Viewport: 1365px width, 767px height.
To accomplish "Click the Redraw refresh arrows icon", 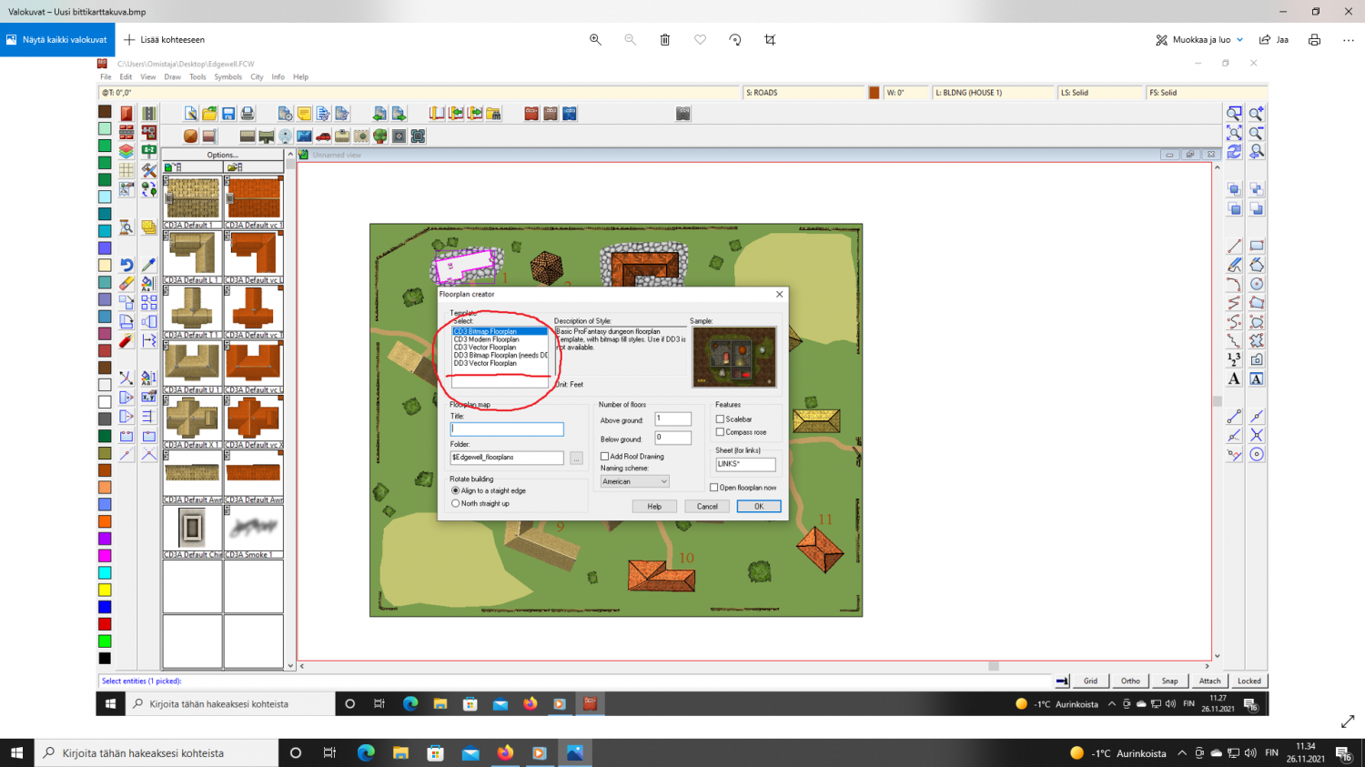I will click(1234, 152).
